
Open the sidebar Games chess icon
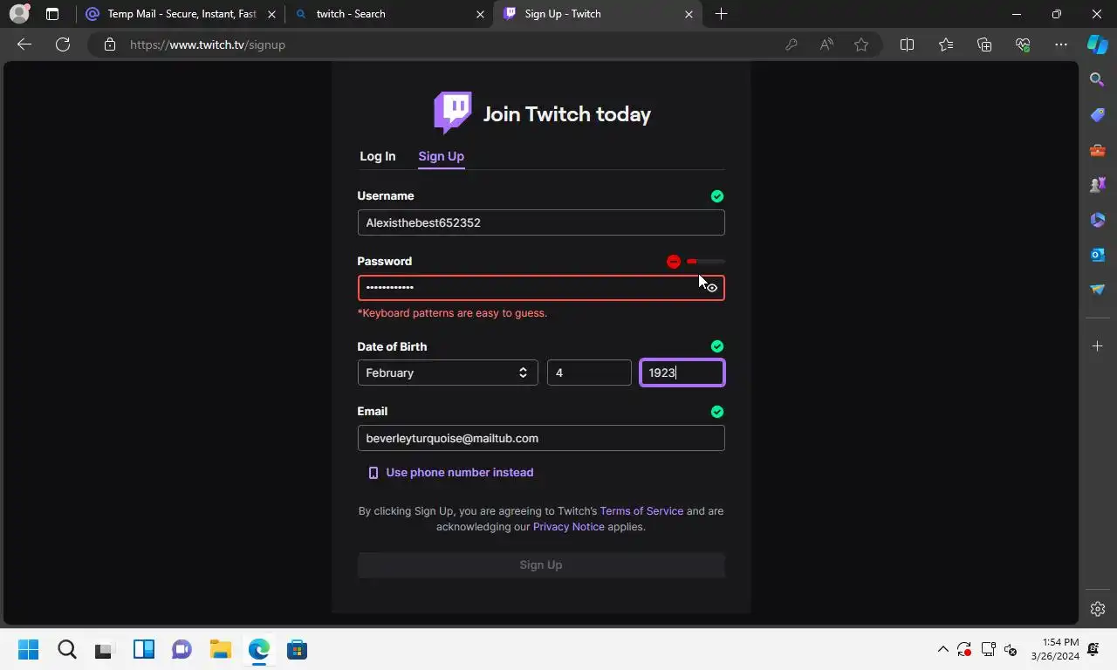coord(1098,185)
